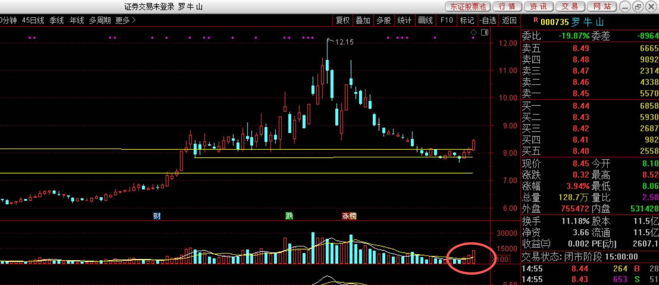Click 外盘 value 755472

click(x=575, y=209)
